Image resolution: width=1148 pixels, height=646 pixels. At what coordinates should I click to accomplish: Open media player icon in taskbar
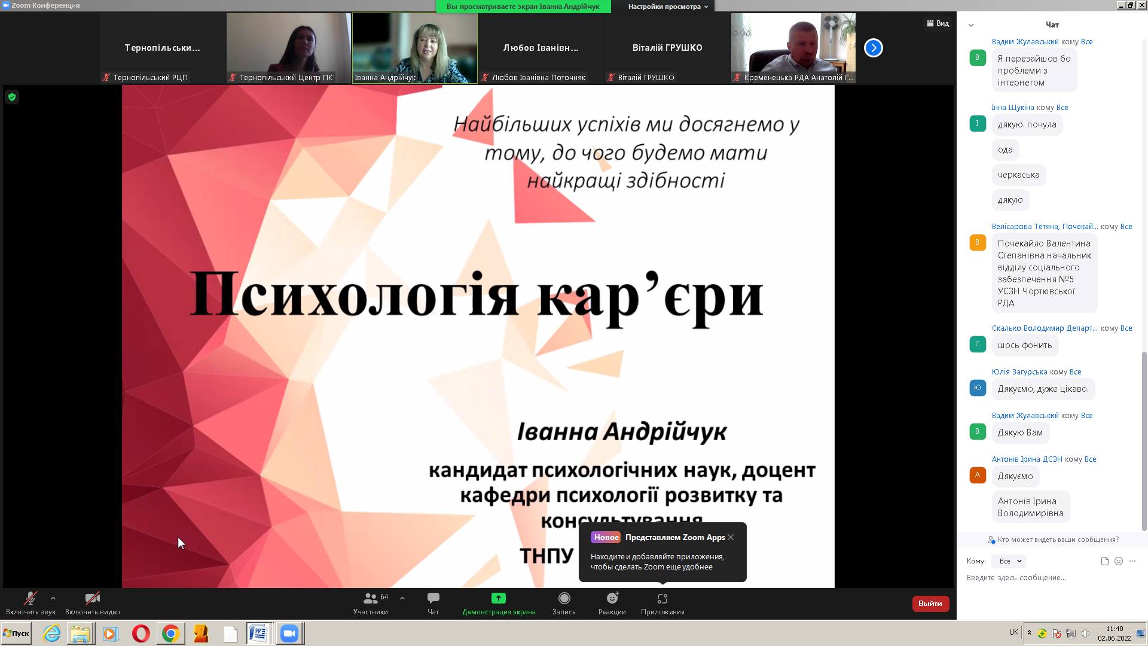coord(110,633)
